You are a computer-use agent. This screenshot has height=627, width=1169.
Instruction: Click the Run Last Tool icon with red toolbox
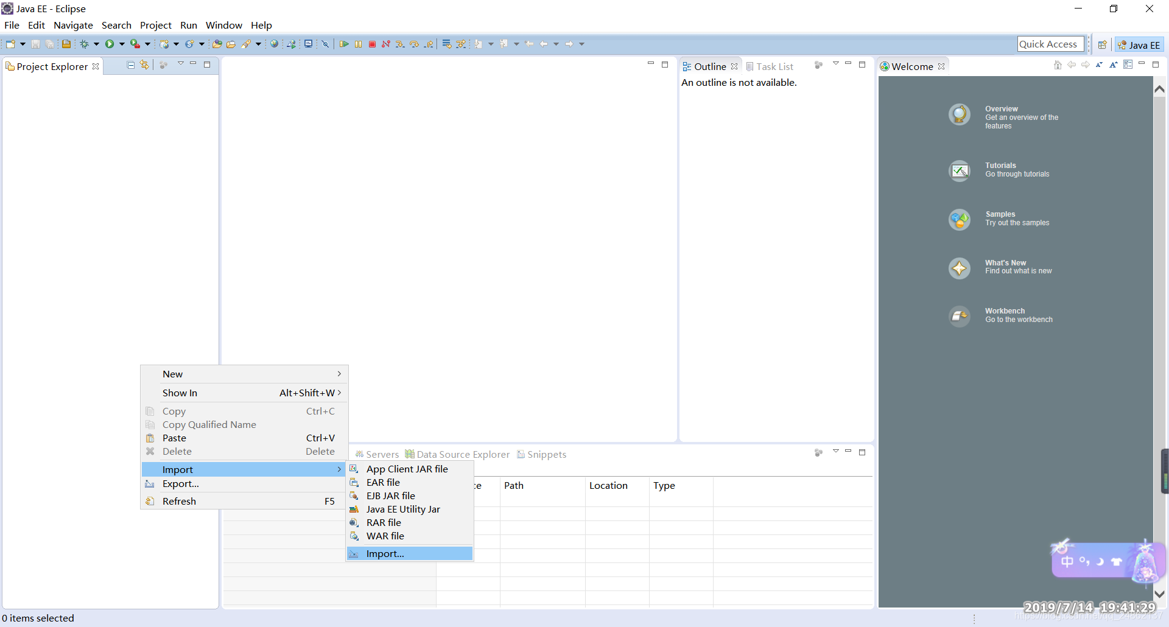click(x=135, y=44)
